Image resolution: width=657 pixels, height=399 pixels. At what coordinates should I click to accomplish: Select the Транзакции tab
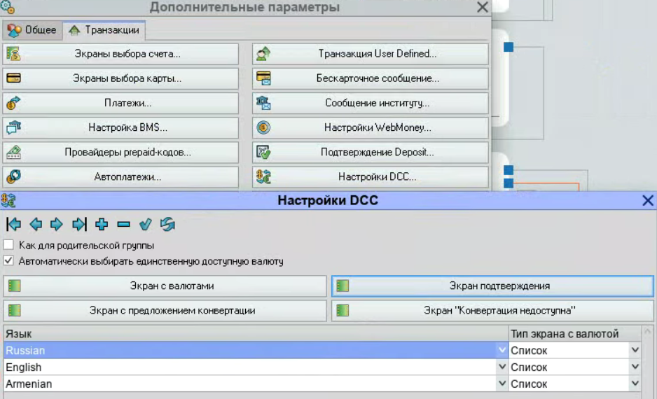[104, 30]
